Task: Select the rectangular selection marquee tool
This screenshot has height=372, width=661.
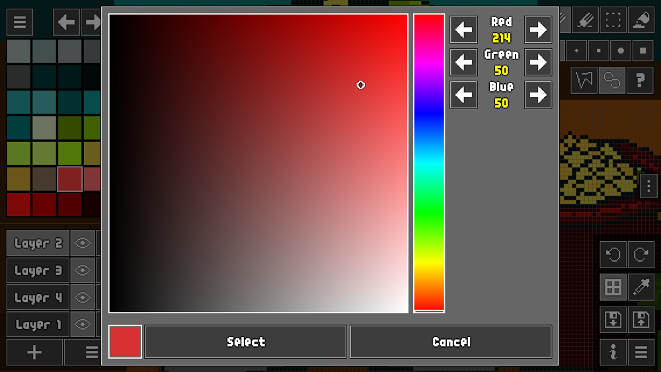Action: [x=613, y=20]
